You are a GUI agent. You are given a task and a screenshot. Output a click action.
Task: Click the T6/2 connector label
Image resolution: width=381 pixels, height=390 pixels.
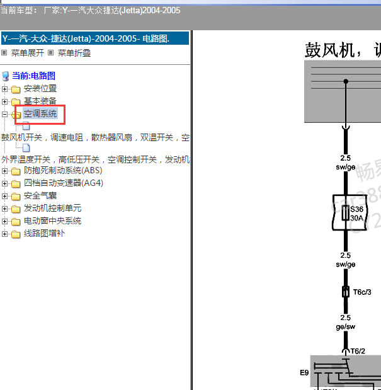click(358, 351)
